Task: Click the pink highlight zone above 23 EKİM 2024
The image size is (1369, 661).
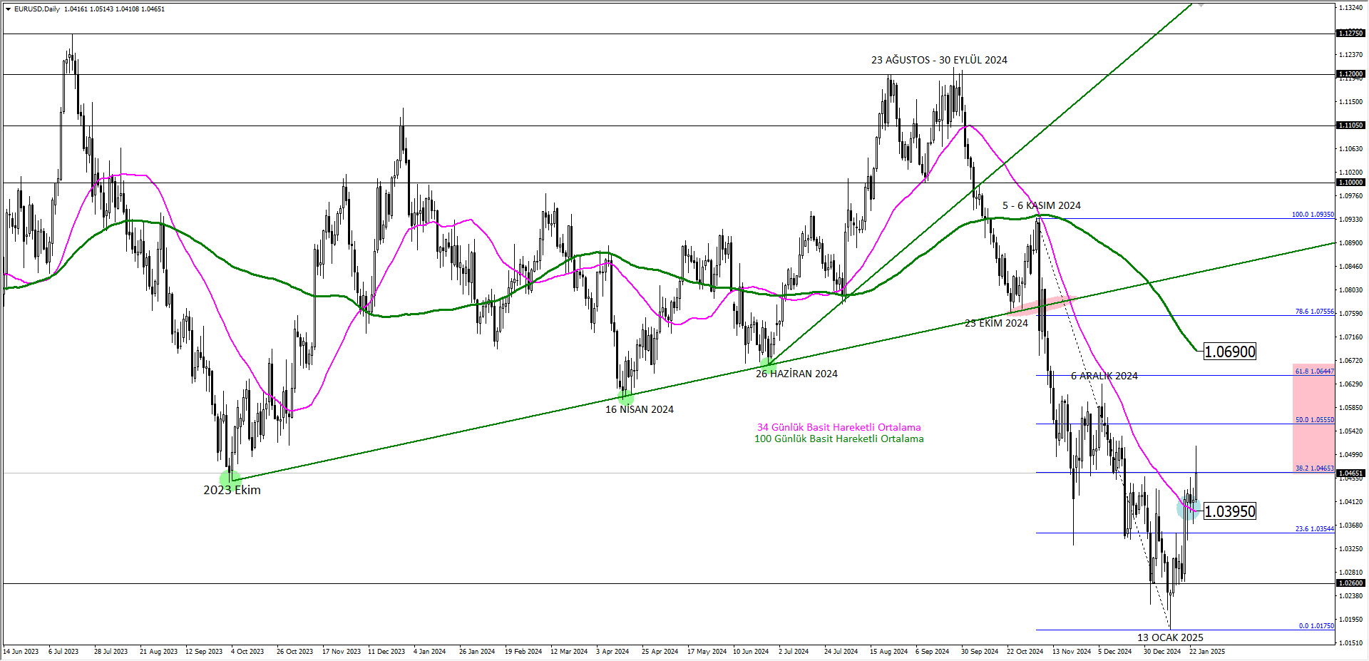Action: [x=1041, y=305]
